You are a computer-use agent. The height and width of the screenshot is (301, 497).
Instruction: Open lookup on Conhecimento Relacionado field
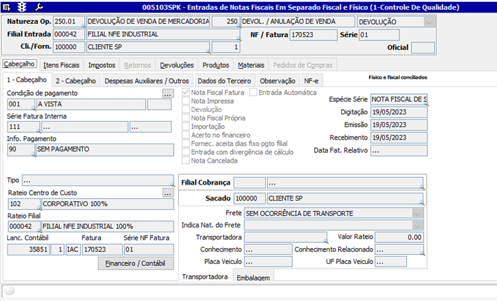pyautogui.click(x=422, y=253)
